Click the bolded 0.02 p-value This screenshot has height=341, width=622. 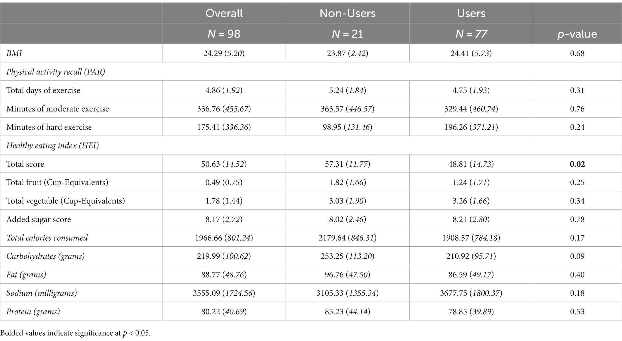click(577, 164)
